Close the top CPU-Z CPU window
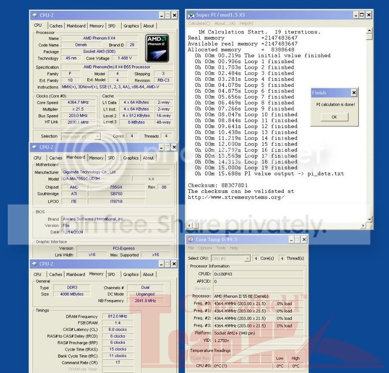Screen dimensions: 389x373 click(x=174, y=15)
